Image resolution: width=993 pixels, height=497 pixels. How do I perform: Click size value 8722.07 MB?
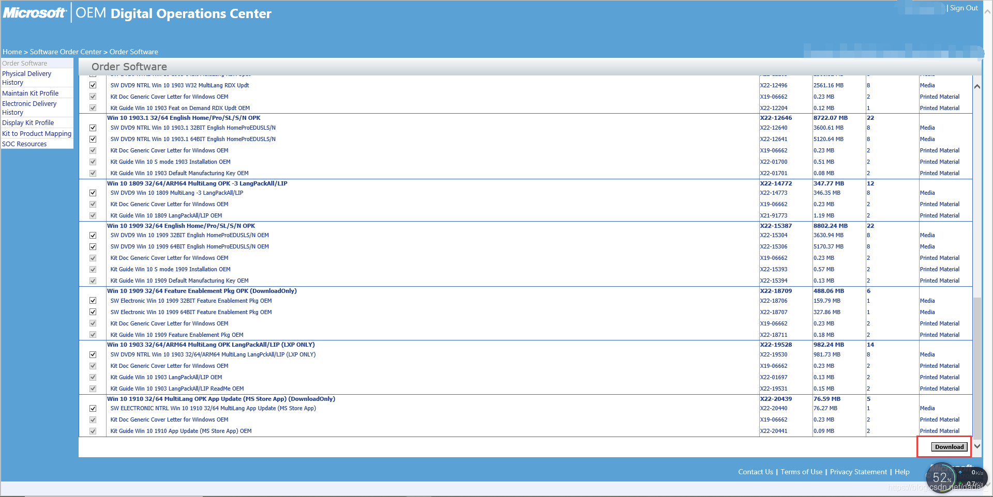[x=831, y=118]
